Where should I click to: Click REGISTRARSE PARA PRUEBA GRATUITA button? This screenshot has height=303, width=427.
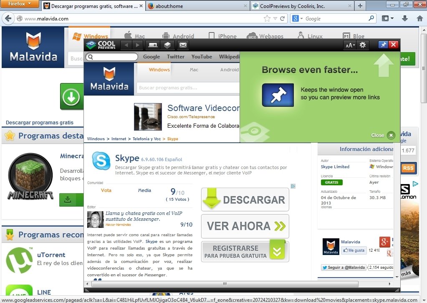245,252
